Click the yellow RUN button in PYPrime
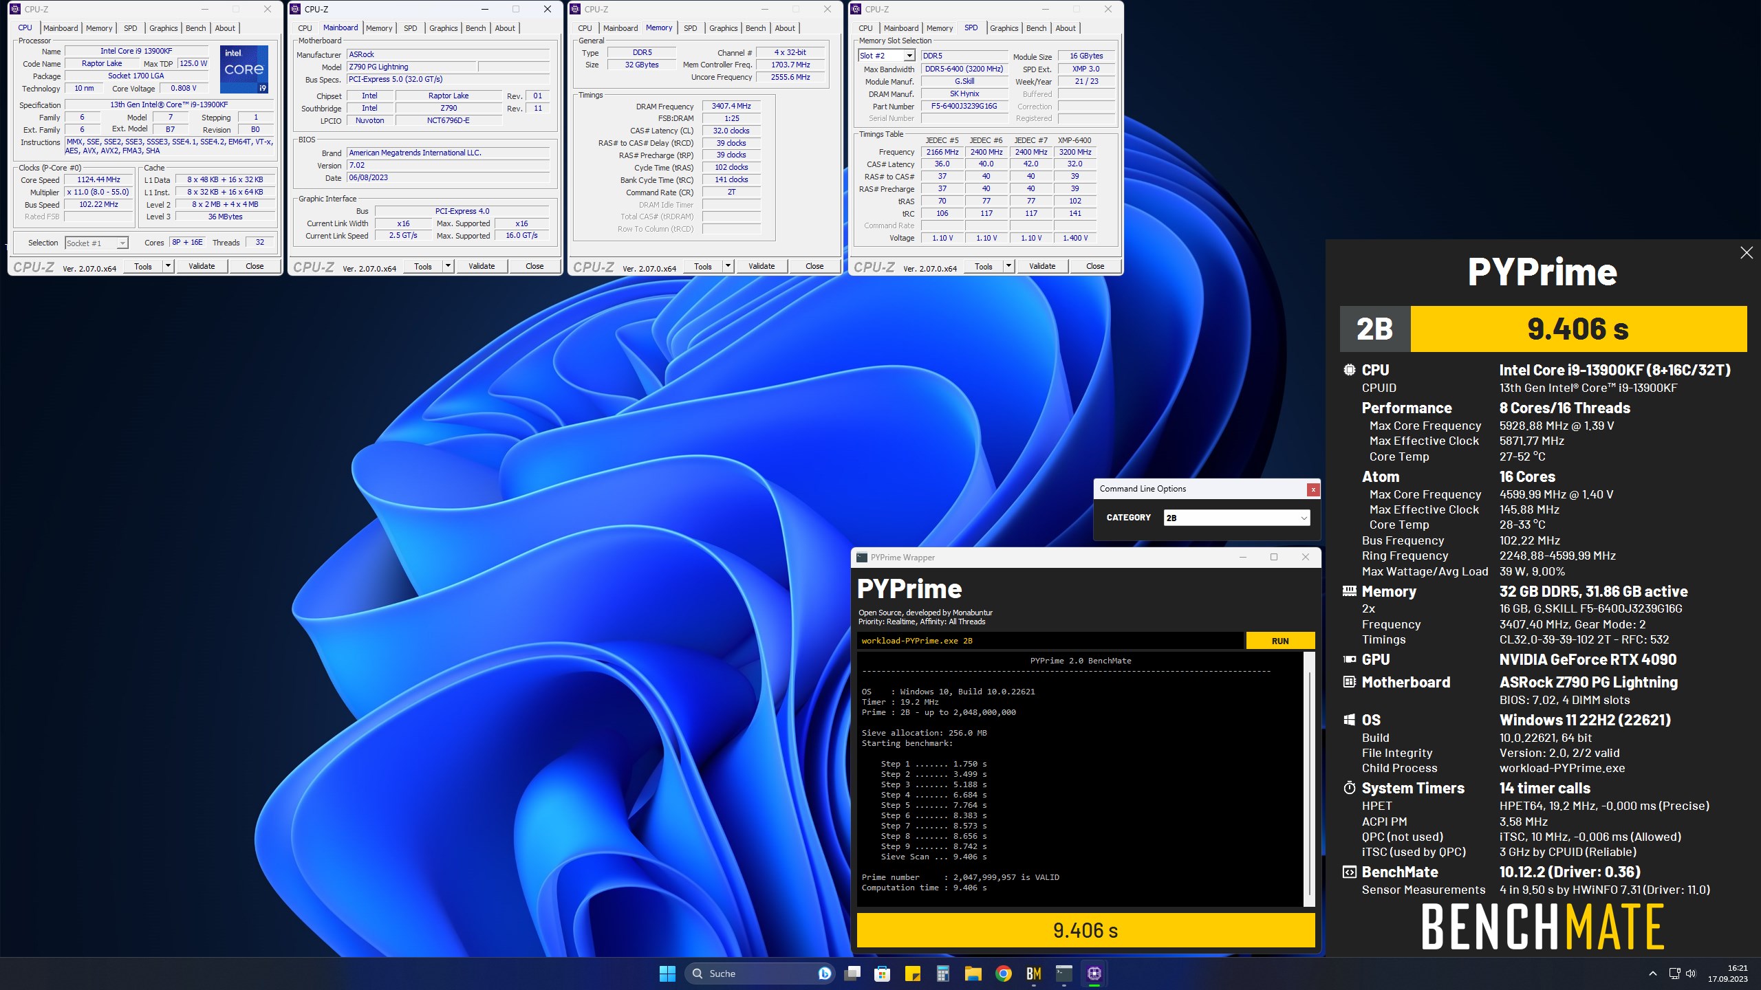This screenshot has height=990, width=1761. tap(1280, 641)
